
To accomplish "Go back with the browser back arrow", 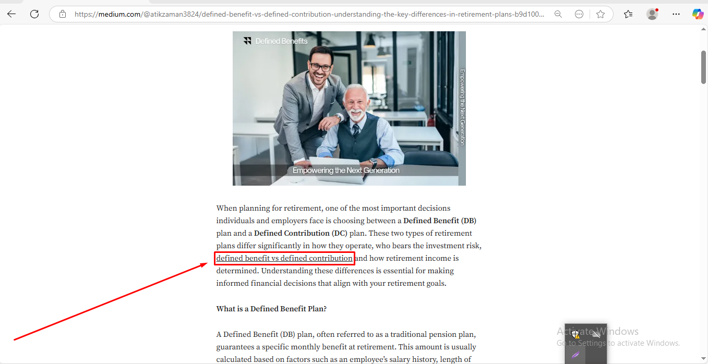I will pyautogui.click(x=11, y=14).
